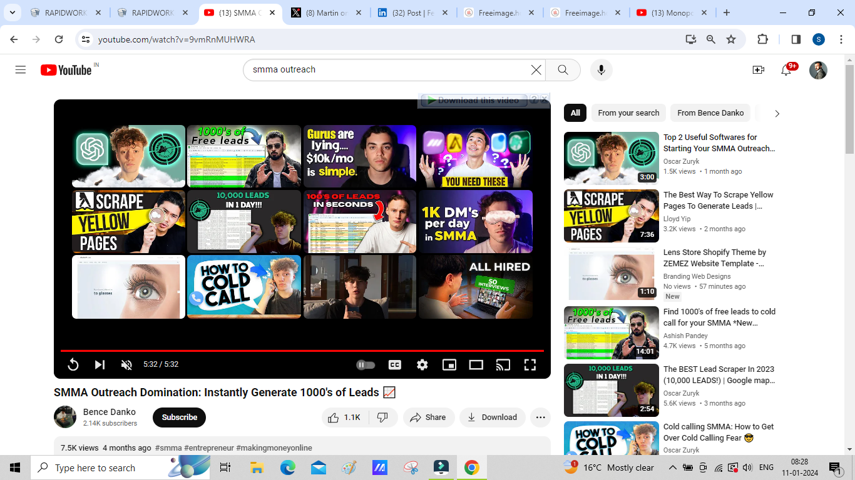Bookmark this page with star
Image resolution: width=855 pixels, height=480 pixels.
(731, 39)
